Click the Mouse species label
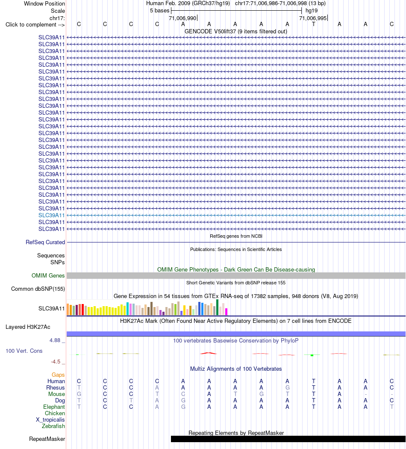Viewport: 406px width, 449px height. coord(57,394)
